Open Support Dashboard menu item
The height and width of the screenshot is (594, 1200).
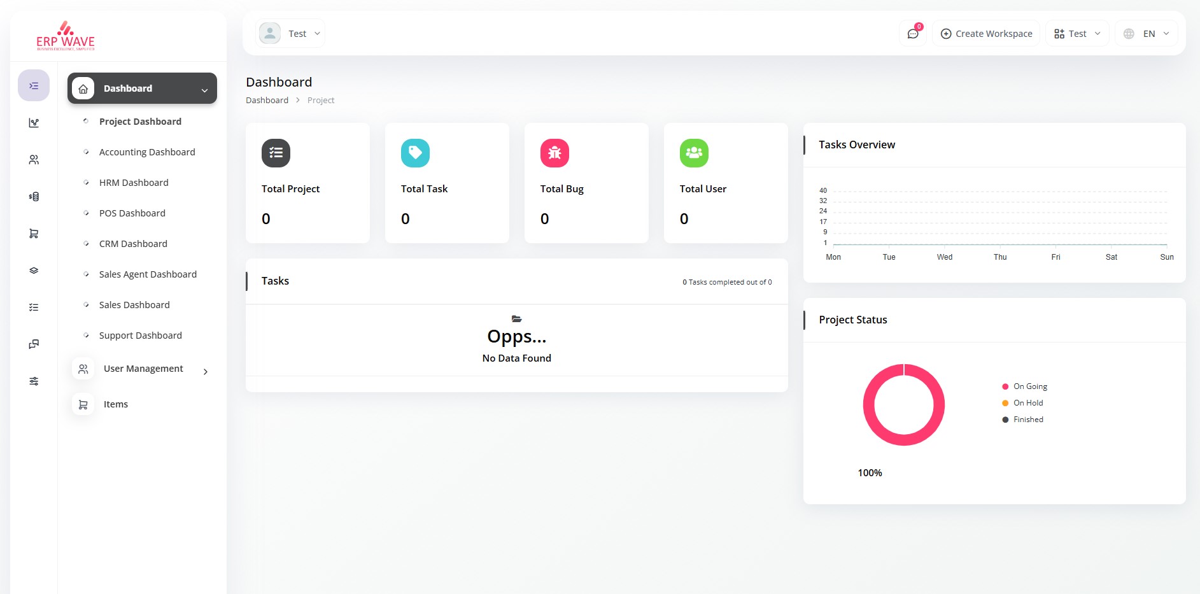pyautogui.click(x=141, y=336)
